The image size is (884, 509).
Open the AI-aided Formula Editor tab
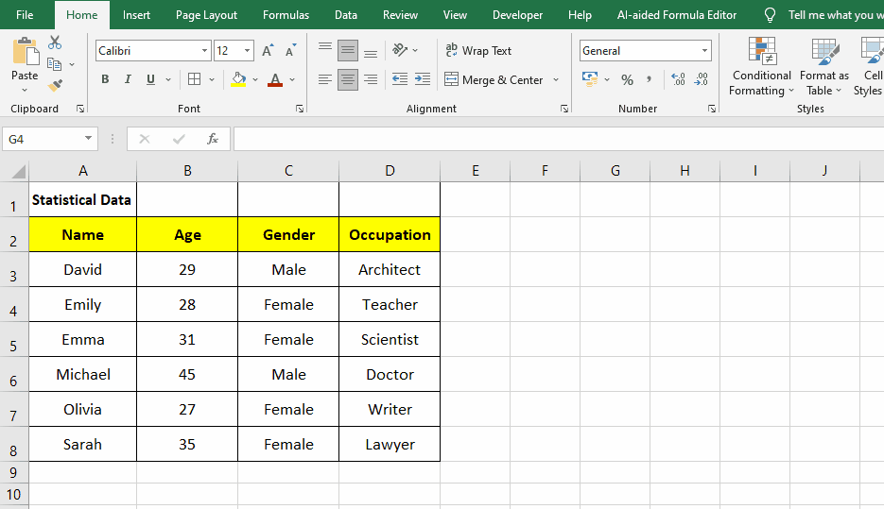click(x=677, y=15)
